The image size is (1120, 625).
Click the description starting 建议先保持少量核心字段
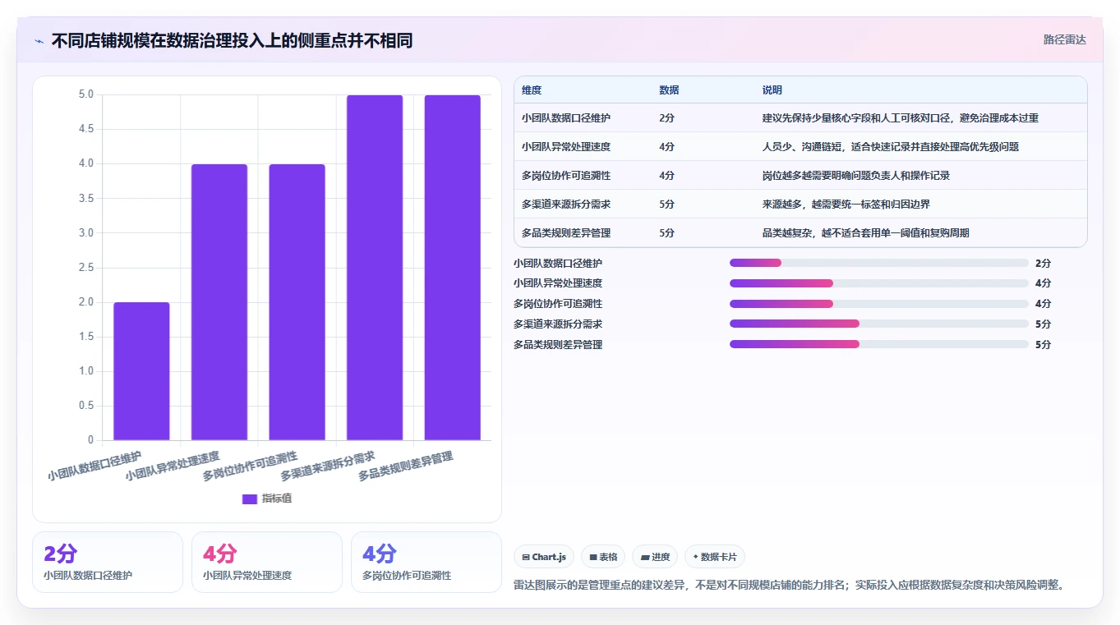pyautogui.click(x=901, y=118)
